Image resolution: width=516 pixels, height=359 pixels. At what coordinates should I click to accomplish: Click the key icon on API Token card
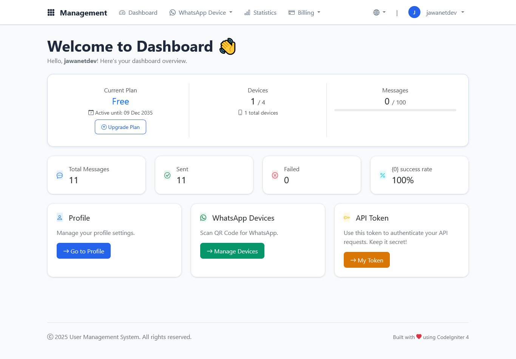tap(347, 217)
